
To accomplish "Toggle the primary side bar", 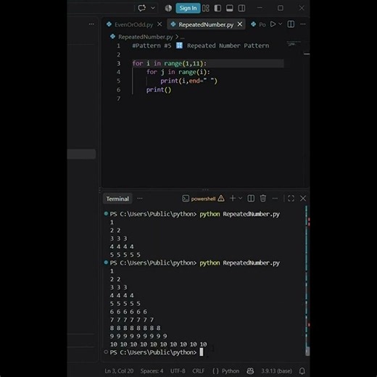I will (217, 8).
